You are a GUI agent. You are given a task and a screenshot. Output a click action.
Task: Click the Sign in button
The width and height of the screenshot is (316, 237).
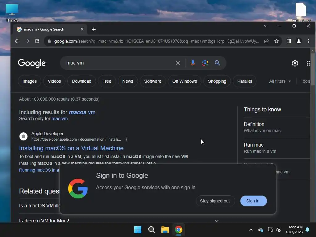254,201
